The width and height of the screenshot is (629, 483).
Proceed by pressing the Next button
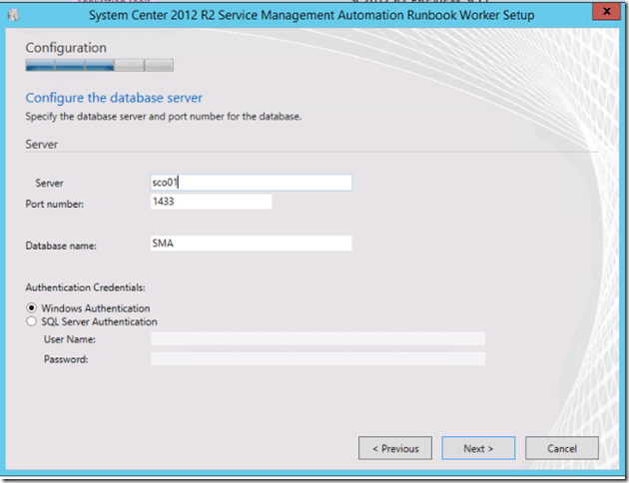pyautogui.click(x=478, y=448)
